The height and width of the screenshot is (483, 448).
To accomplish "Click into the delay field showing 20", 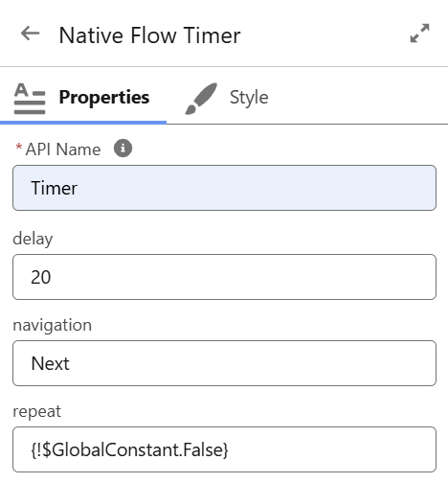I will coord(224,277).
